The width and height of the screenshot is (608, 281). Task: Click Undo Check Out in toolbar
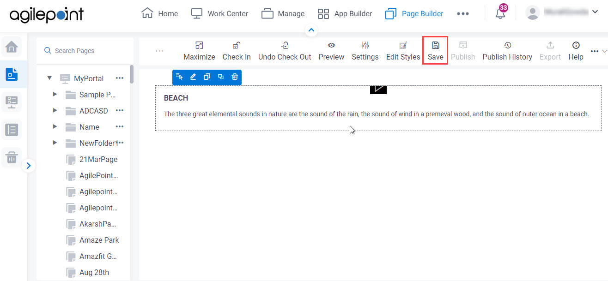pyautogui.click(x=285, y=51)
